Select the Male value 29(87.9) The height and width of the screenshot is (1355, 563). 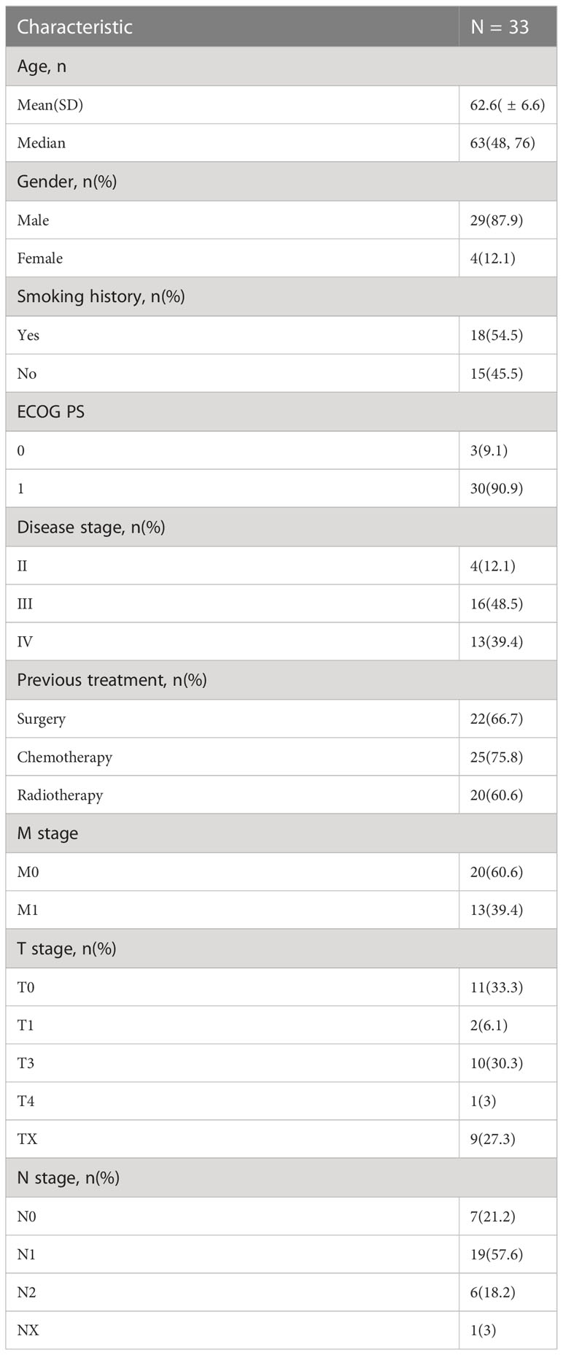pos(496,220)
